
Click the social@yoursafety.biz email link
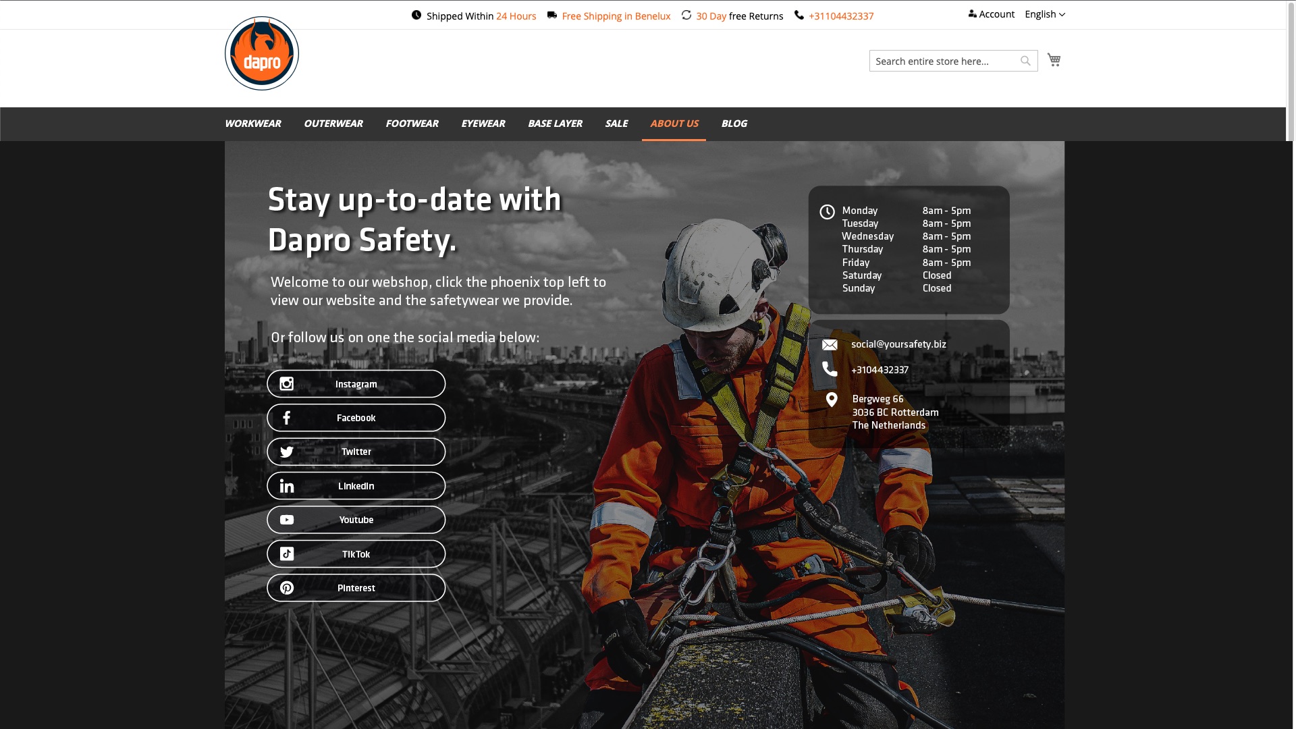click(x=898, y=344)
